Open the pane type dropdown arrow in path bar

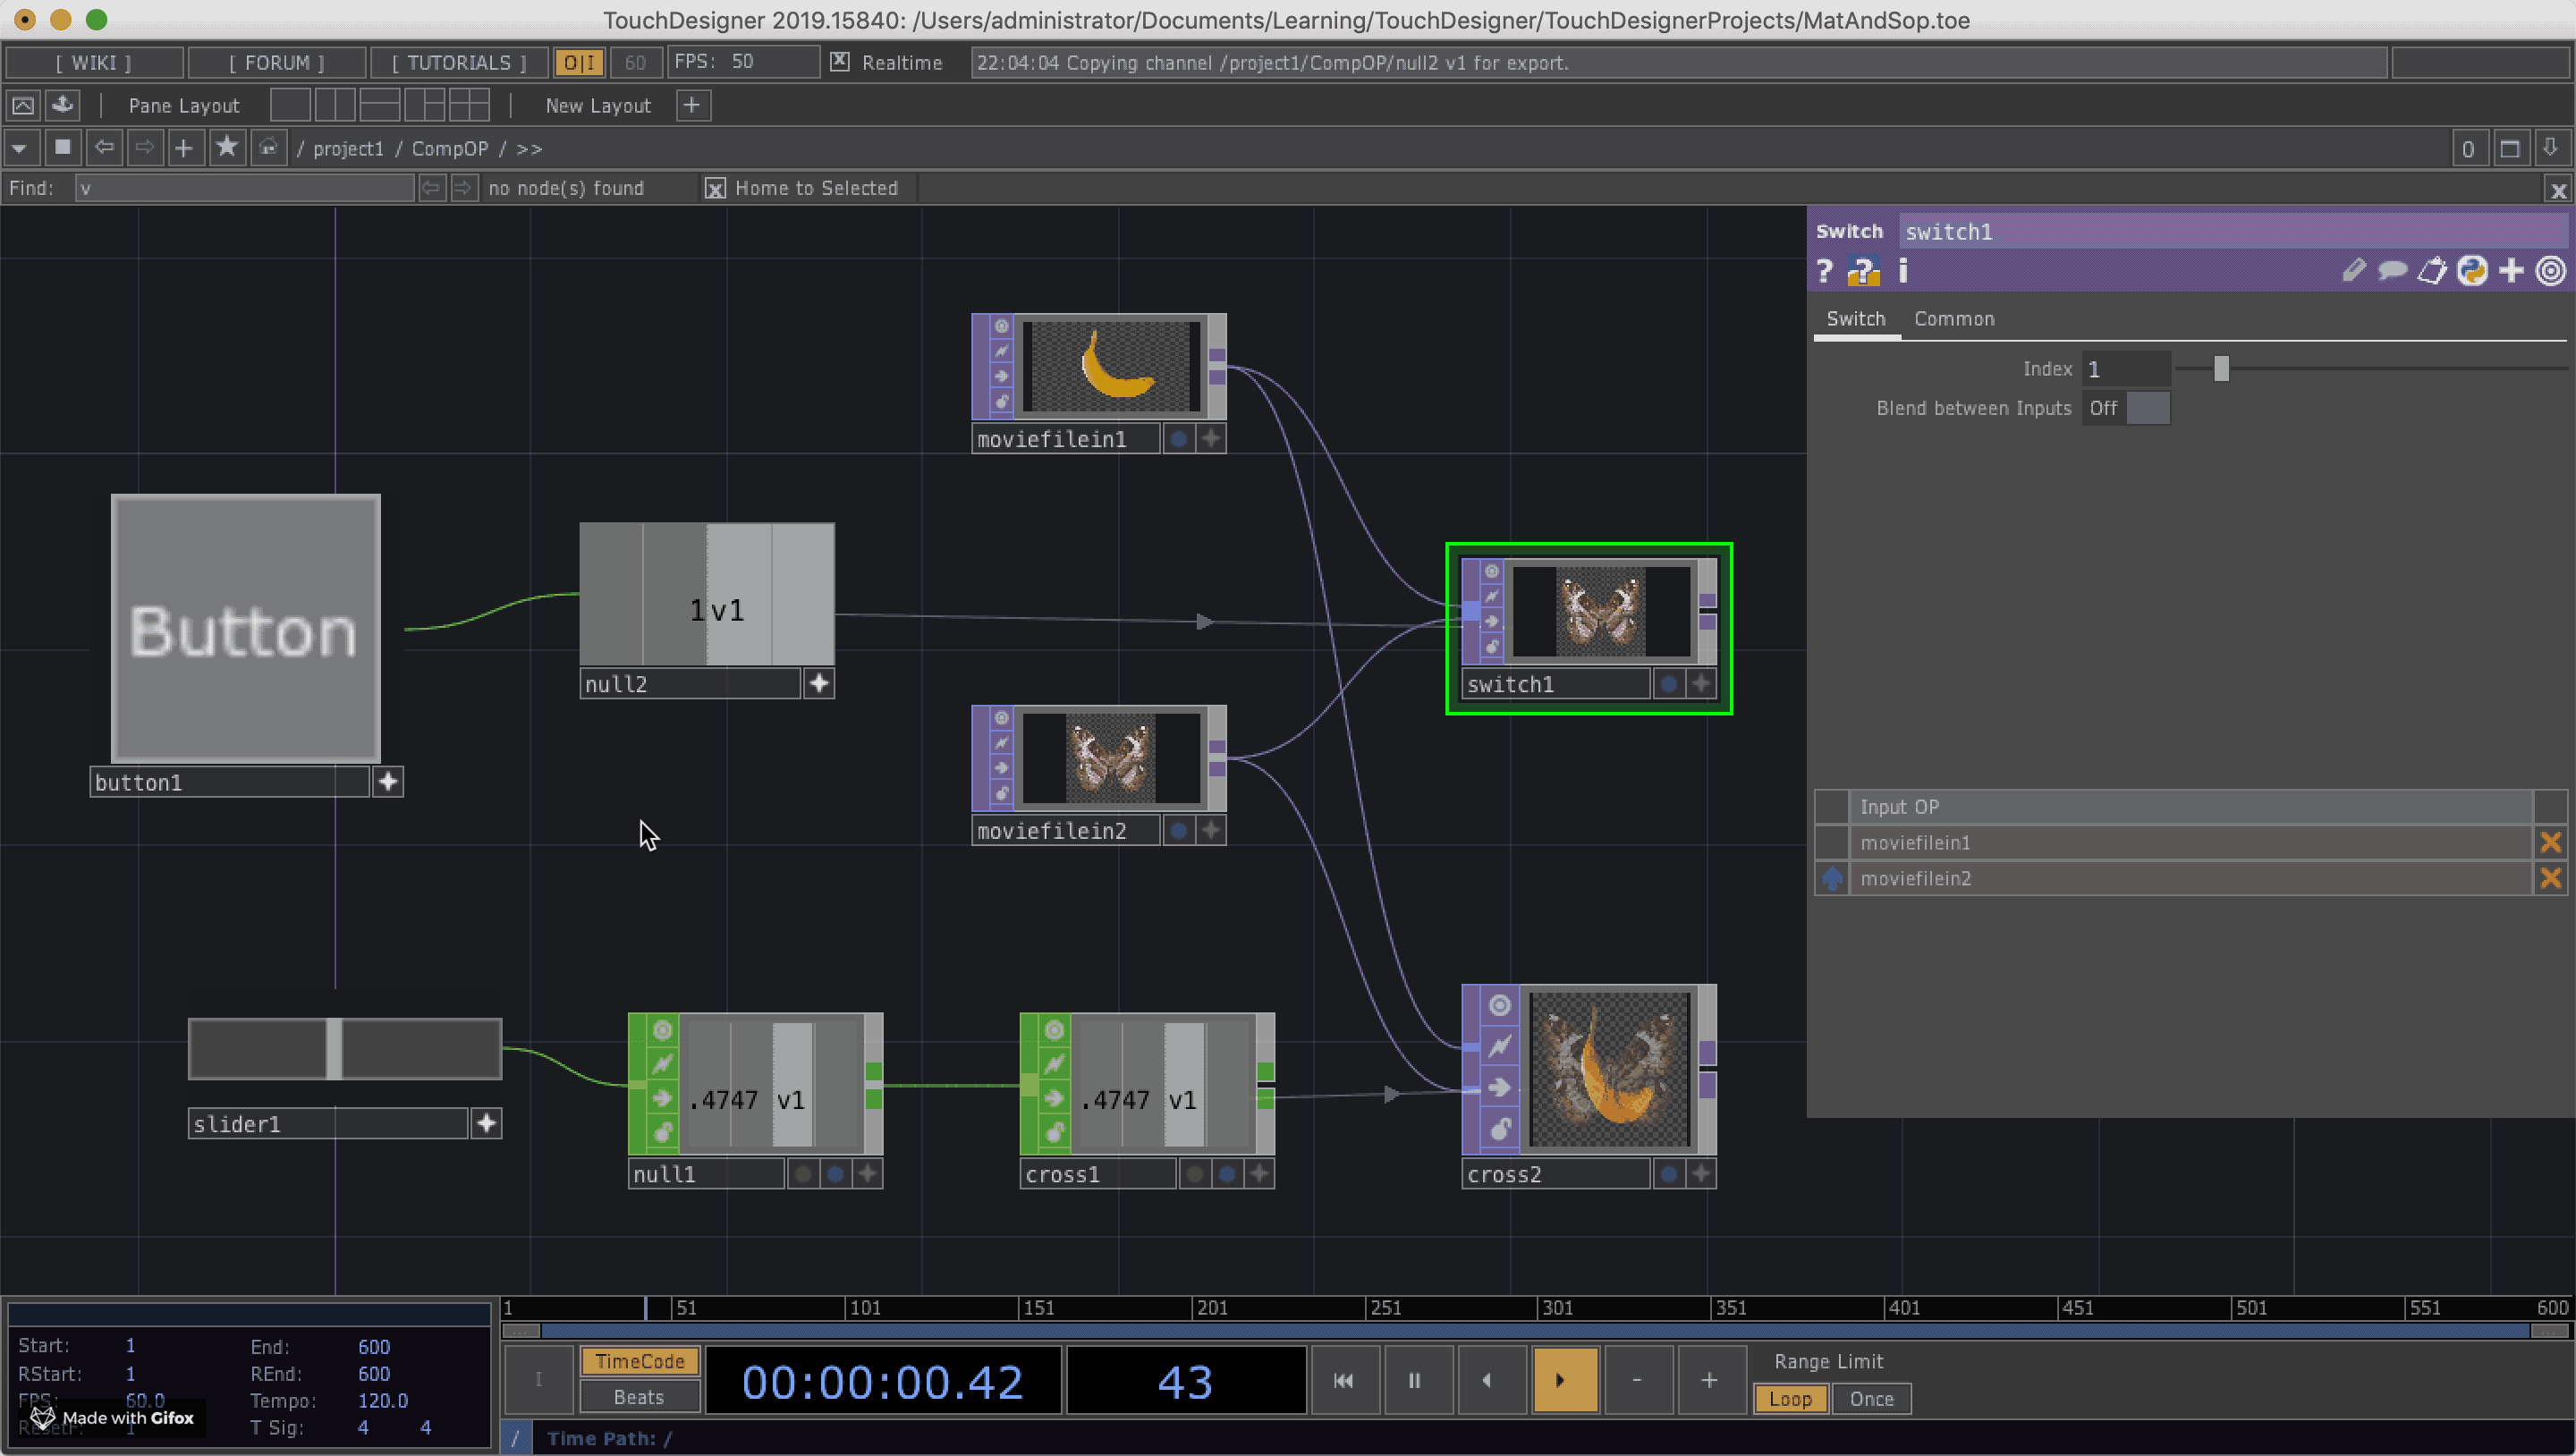(21, 147)
